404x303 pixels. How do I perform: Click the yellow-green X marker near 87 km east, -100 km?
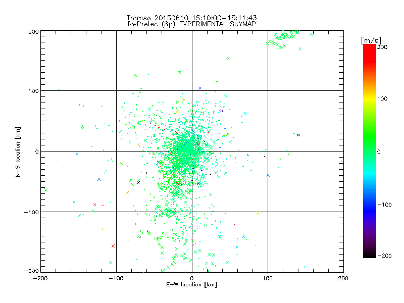click(258, 213)
